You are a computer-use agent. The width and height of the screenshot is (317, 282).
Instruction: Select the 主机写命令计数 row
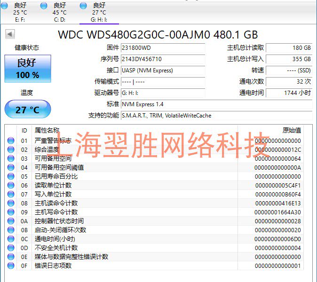[154, 212]
